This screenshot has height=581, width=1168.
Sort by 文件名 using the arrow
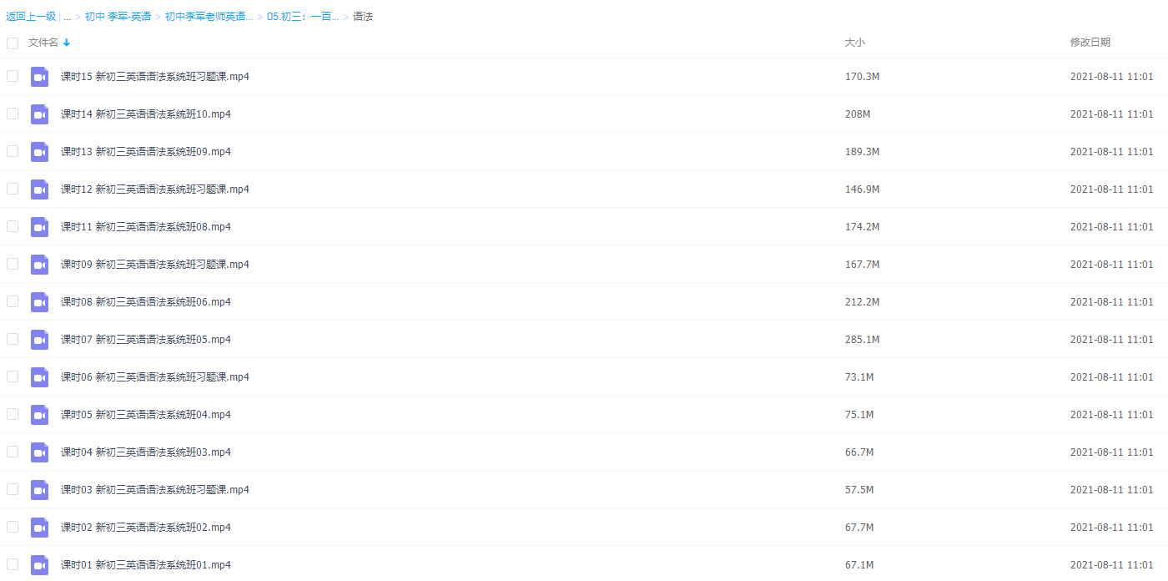tap(67, 43)
